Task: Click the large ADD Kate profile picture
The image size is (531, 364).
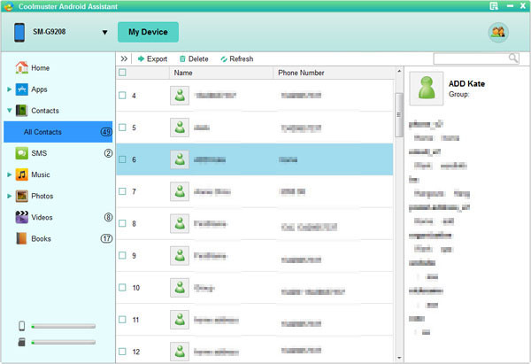Action: 427,89
